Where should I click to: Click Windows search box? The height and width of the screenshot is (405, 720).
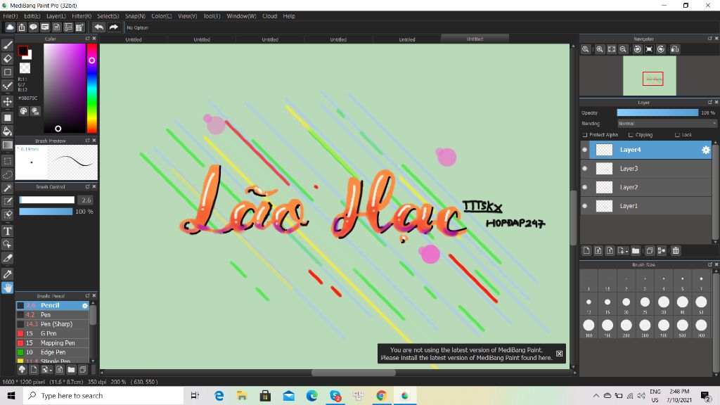click(x=103, y=396)
